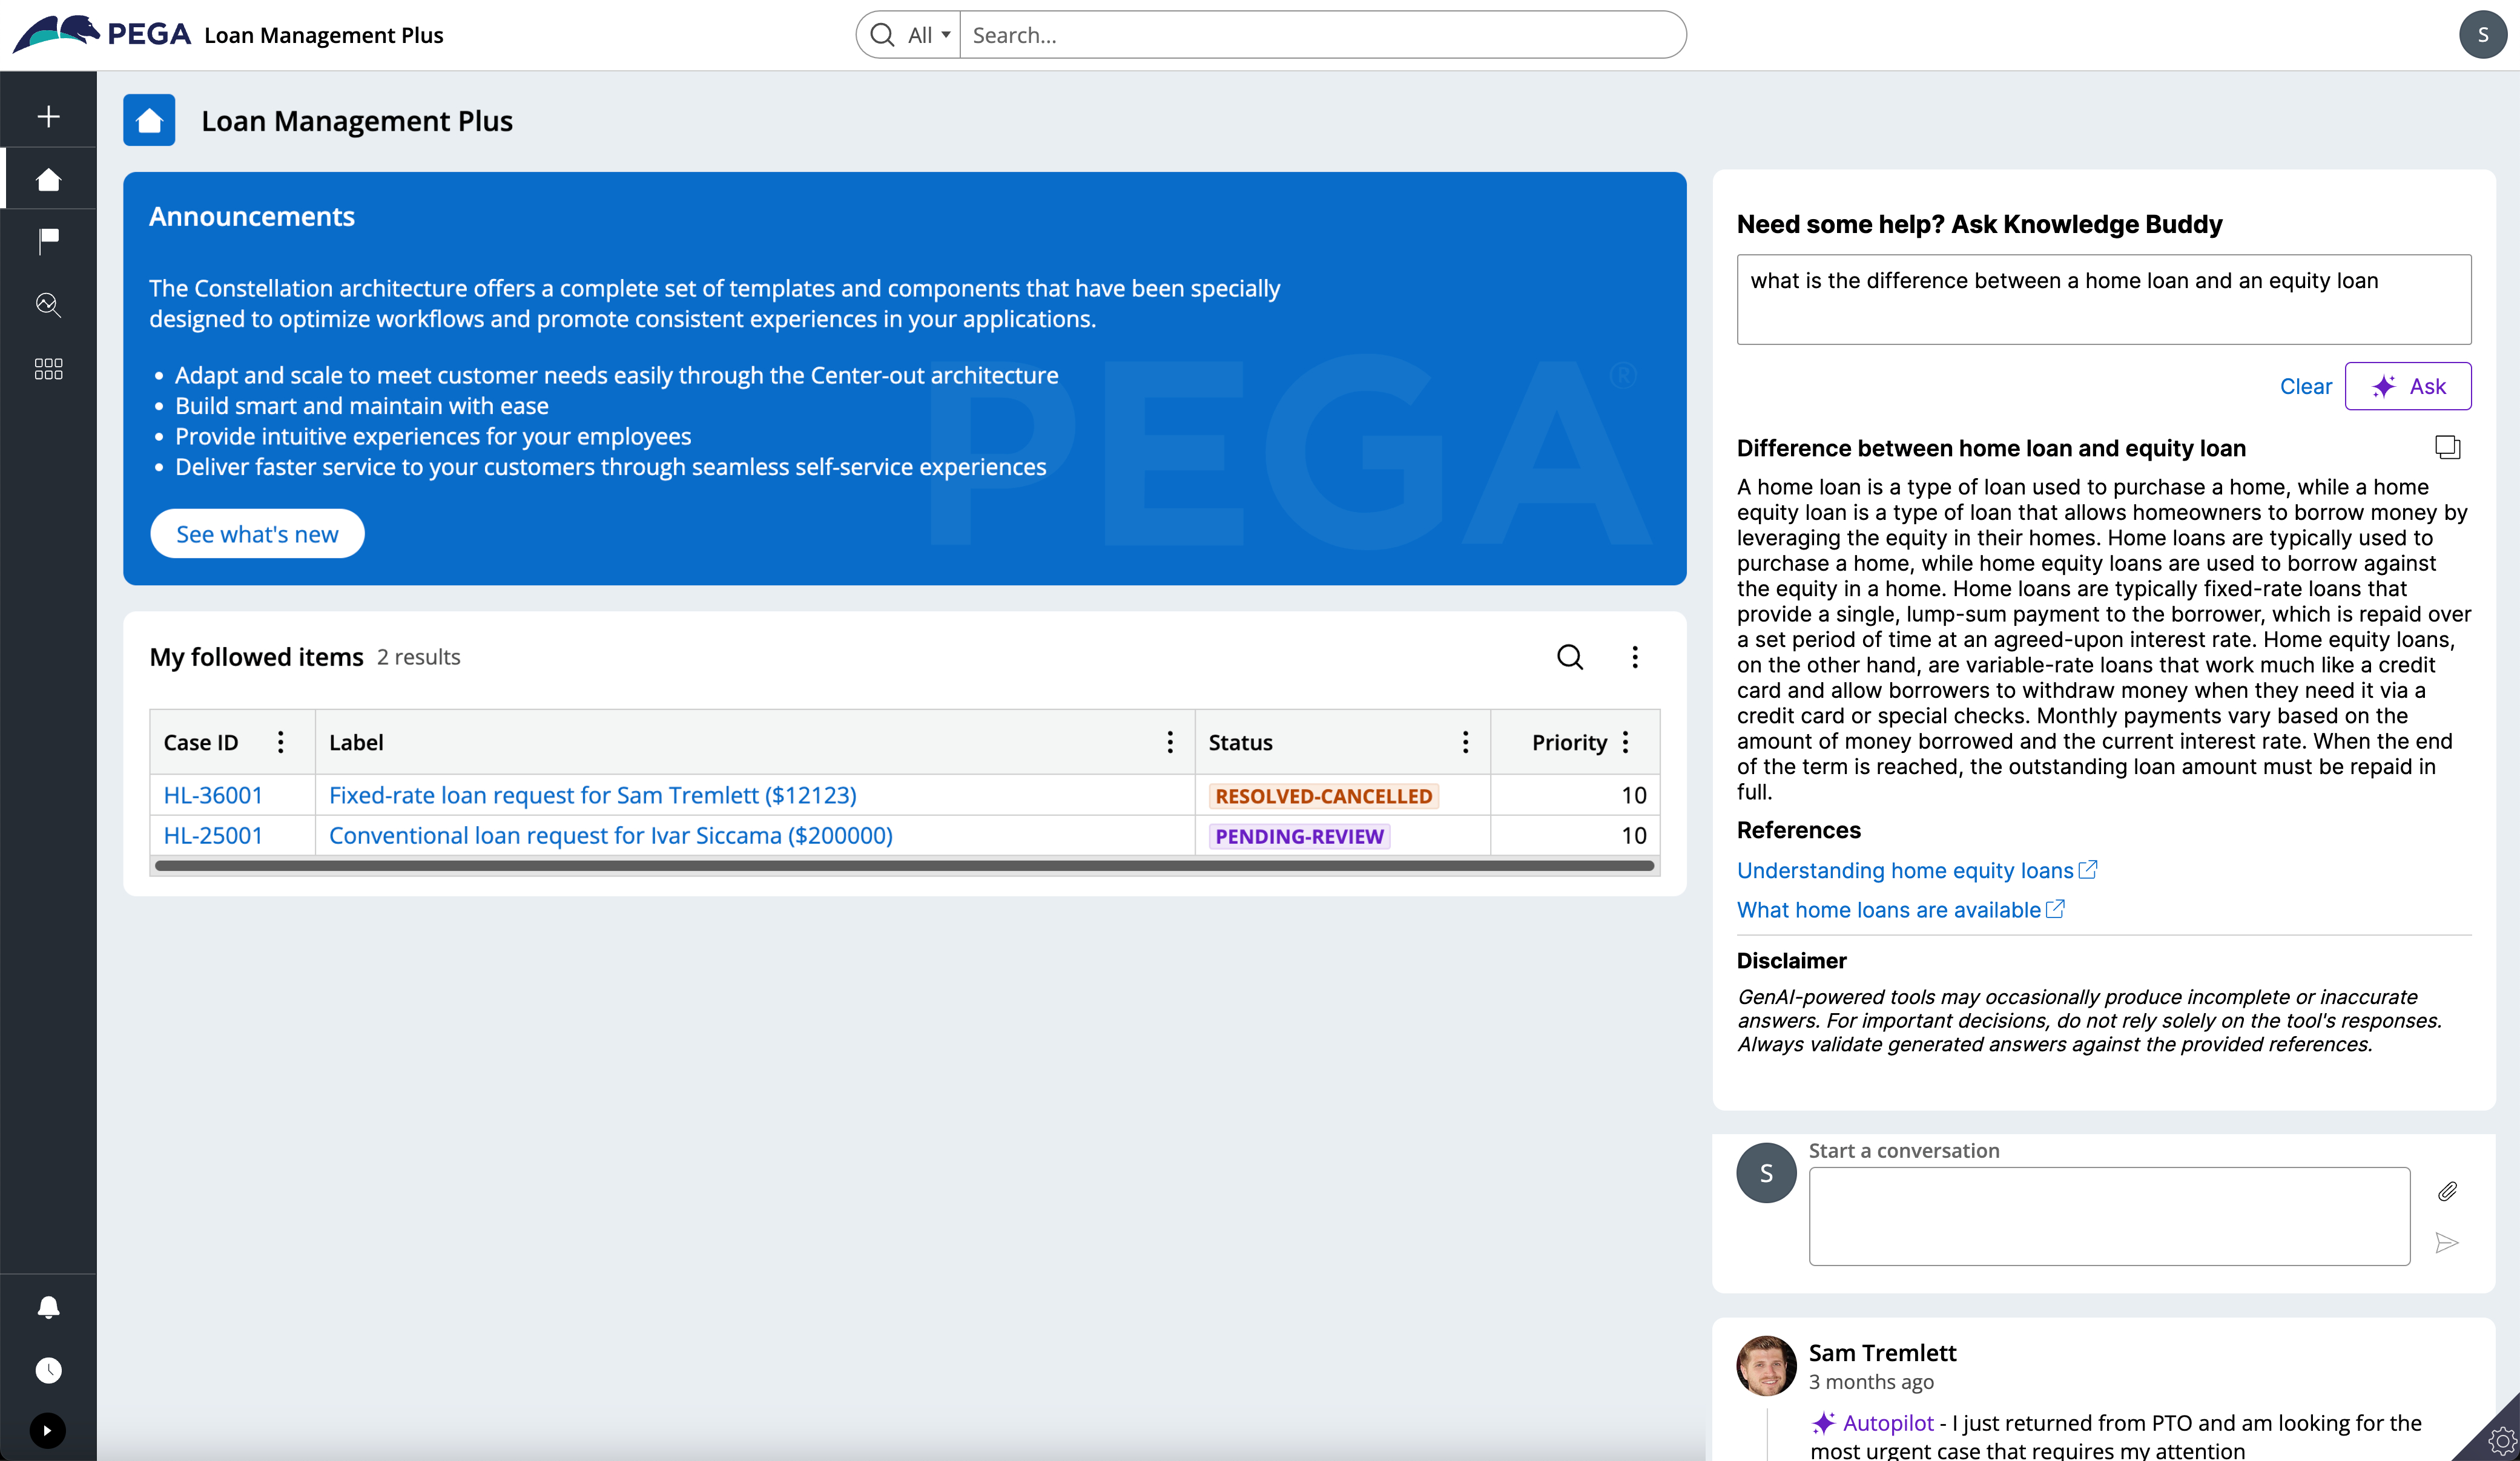2520x1461 pixels.
Task: Attach a file with the paperclip icon
Action: pos(2448,1190)
